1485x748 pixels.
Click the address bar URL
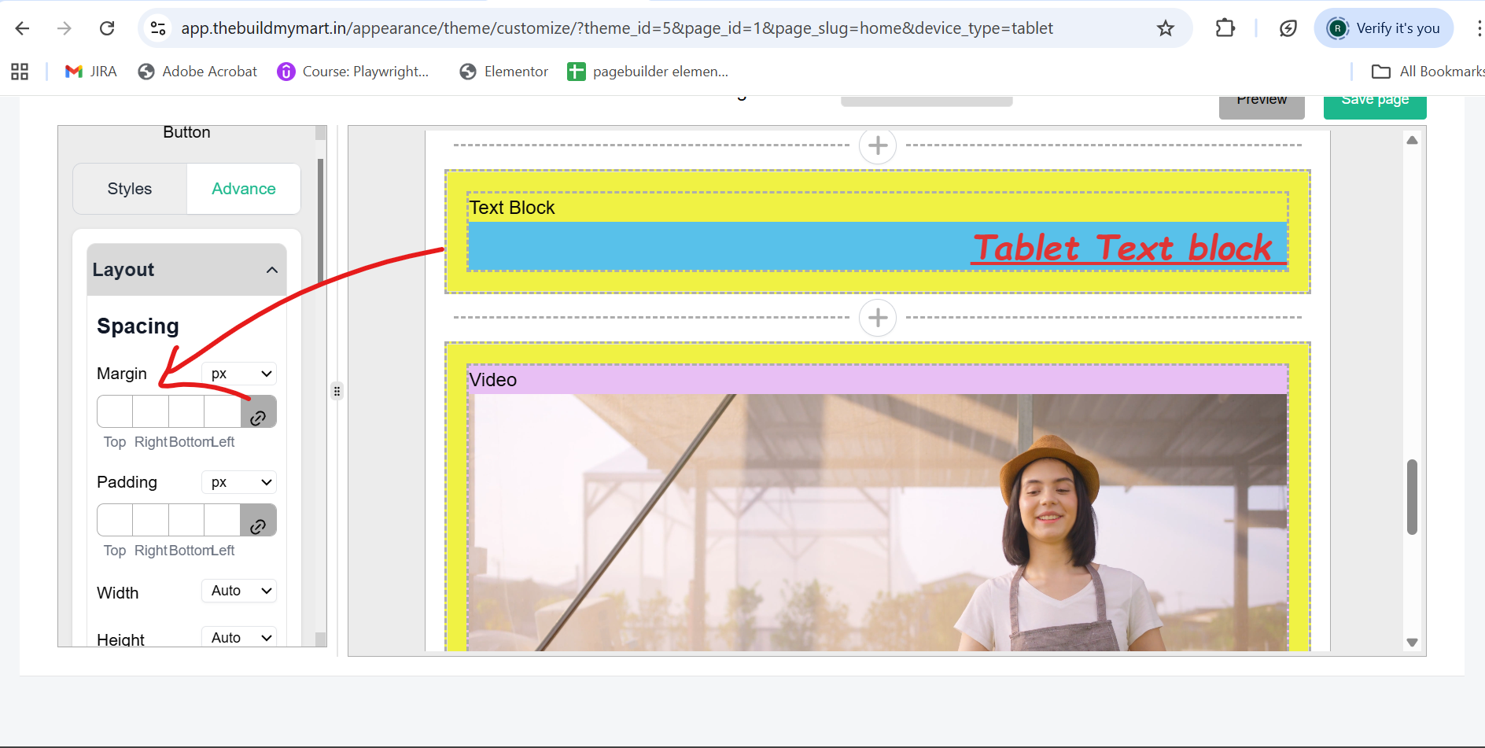(617, 28)
